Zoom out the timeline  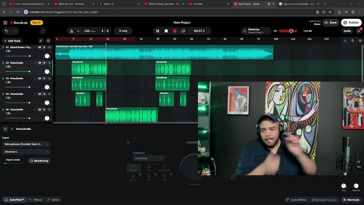353,41
